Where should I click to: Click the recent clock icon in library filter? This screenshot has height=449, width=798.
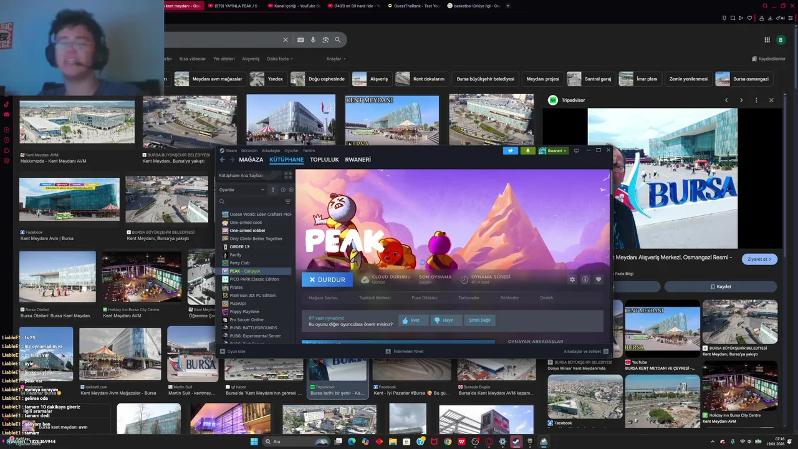pos(283,190)
